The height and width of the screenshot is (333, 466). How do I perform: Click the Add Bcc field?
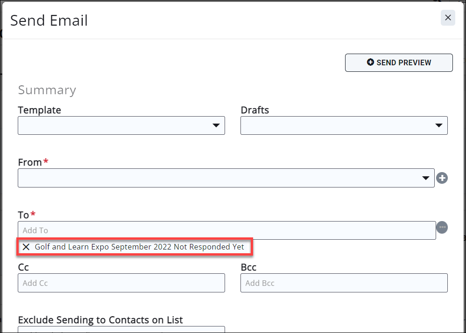point(344,283)
